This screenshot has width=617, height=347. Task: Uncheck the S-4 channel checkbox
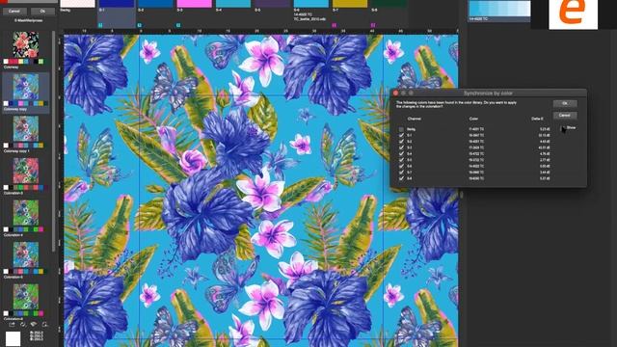coord(401,154)
